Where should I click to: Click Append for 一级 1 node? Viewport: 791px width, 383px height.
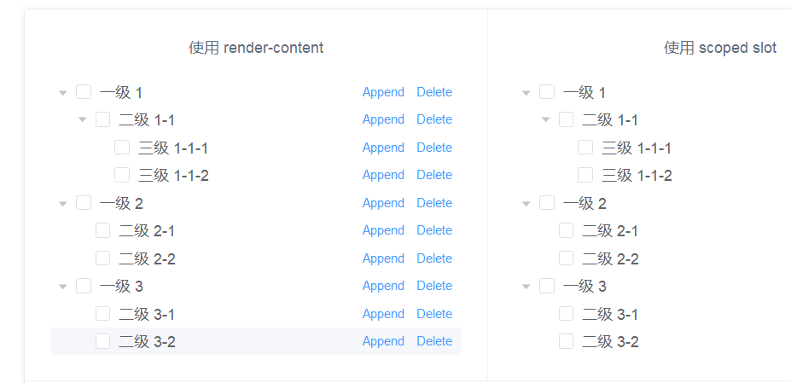(383, 92)
